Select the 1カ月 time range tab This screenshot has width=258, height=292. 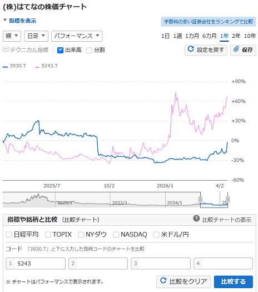(x=192, y=36)
